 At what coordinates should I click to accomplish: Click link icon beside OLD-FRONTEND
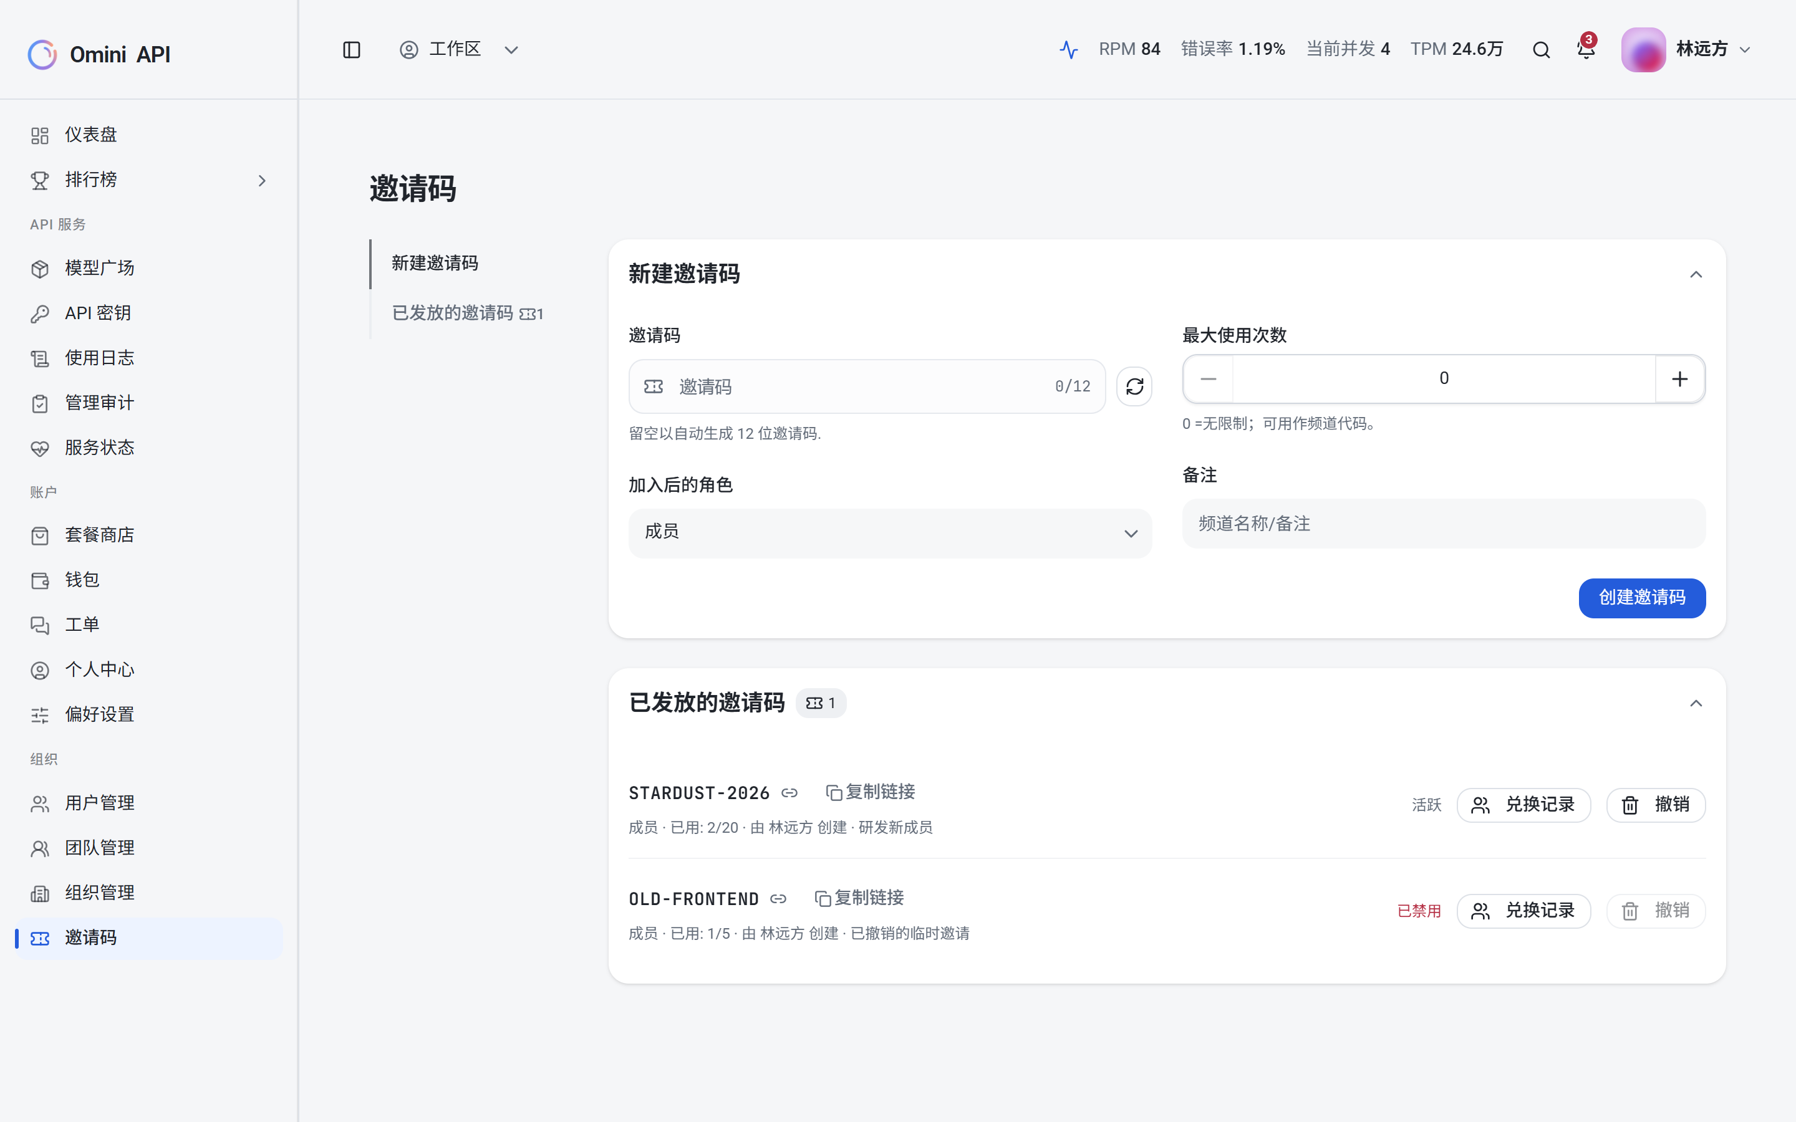pos(778,899)
